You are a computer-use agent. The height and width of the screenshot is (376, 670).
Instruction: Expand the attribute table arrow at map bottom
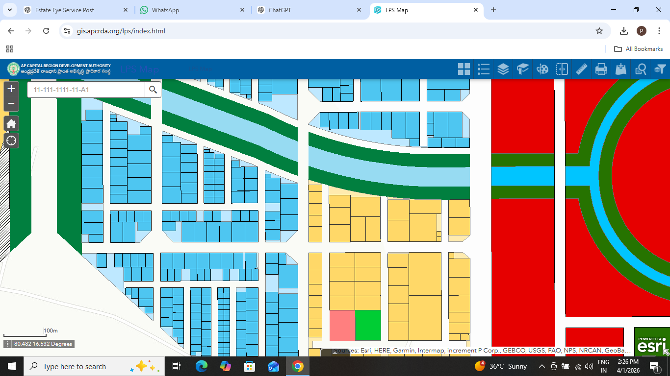click(335, 352)
